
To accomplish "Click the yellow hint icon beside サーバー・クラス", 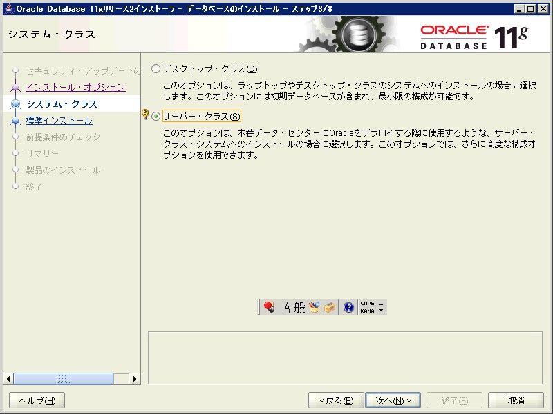I will pos(145,115).
